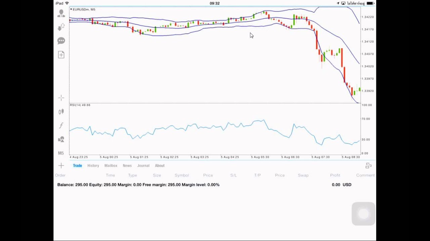The width and height of the screenshot is (430, 241).
Task: Sort by the Swap column header
Action: point(303,175)
